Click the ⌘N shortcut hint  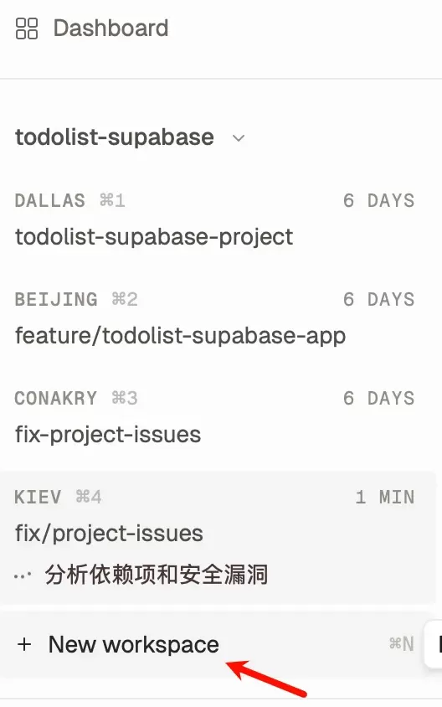click(402, 644)
